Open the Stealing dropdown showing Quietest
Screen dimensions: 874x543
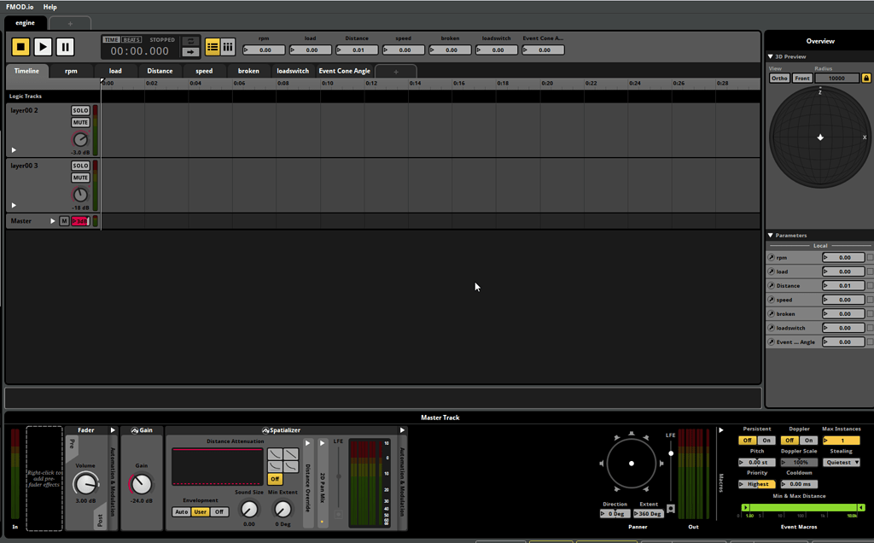pyautogui.click(x=842, y=462)
